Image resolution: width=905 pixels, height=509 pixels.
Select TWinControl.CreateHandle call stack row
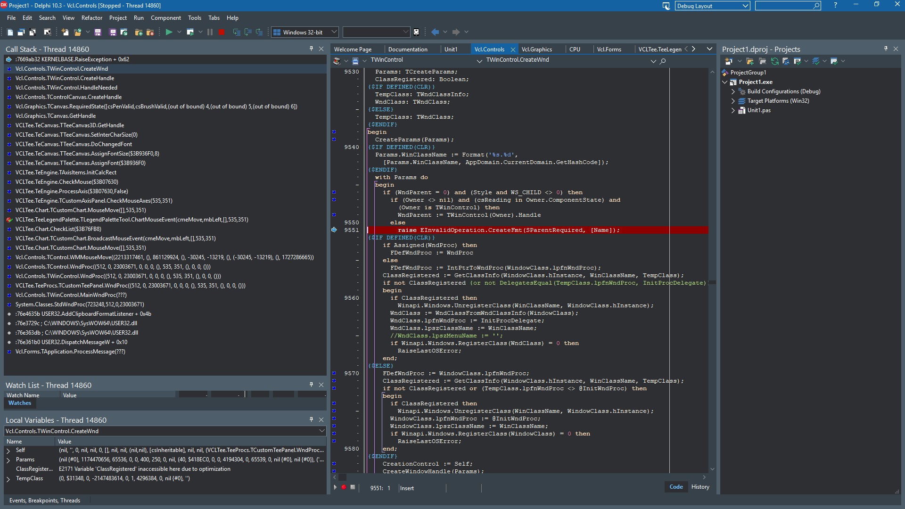point(165,78)
